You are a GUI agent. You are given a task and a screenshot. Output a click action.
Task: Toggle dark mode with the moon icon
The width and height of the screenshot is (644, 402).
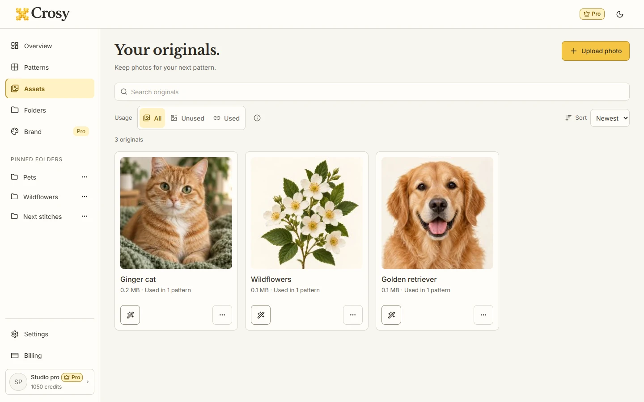pos(620,14)
